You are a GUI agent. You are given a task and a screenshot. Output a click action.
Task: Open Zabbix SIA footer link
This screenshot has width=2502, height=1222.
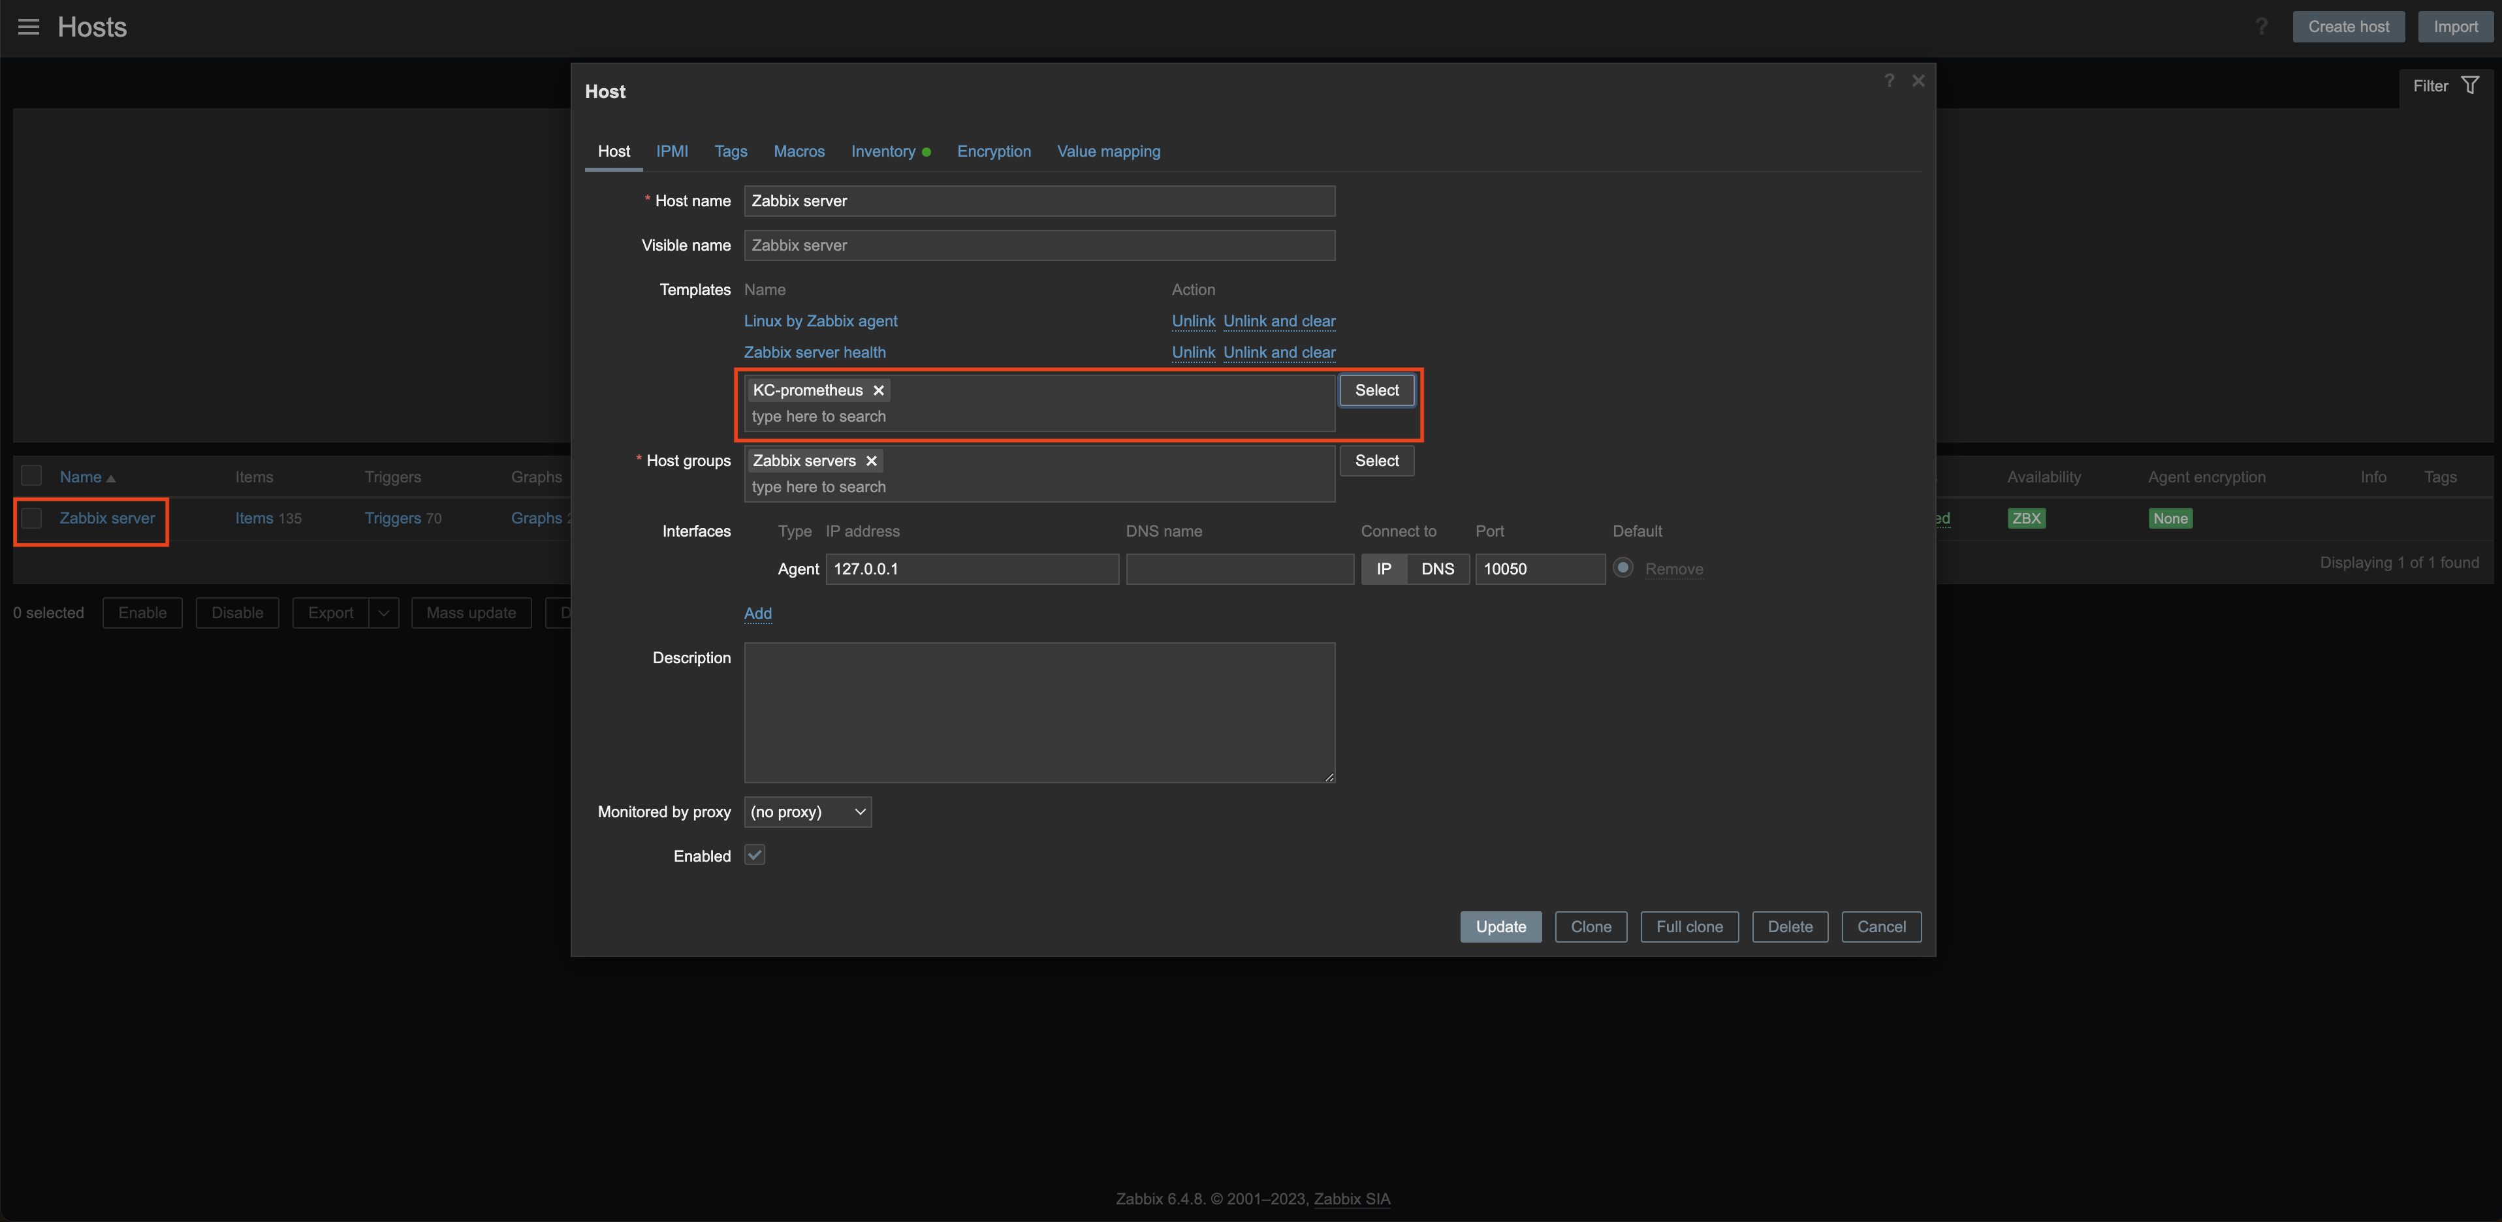click(x=1352, y=1198)
